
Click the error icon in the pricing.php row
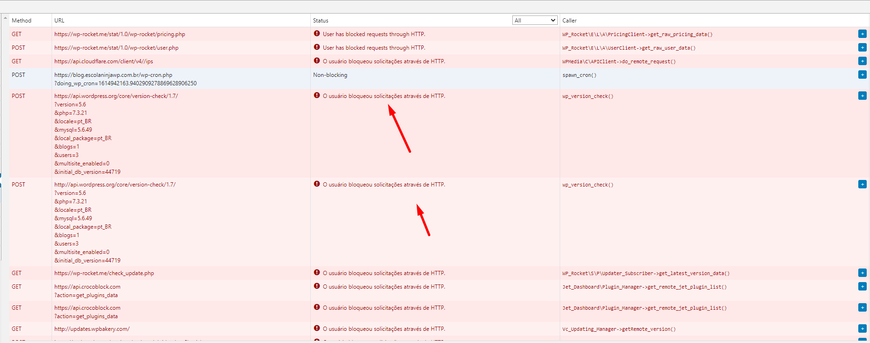317,34
